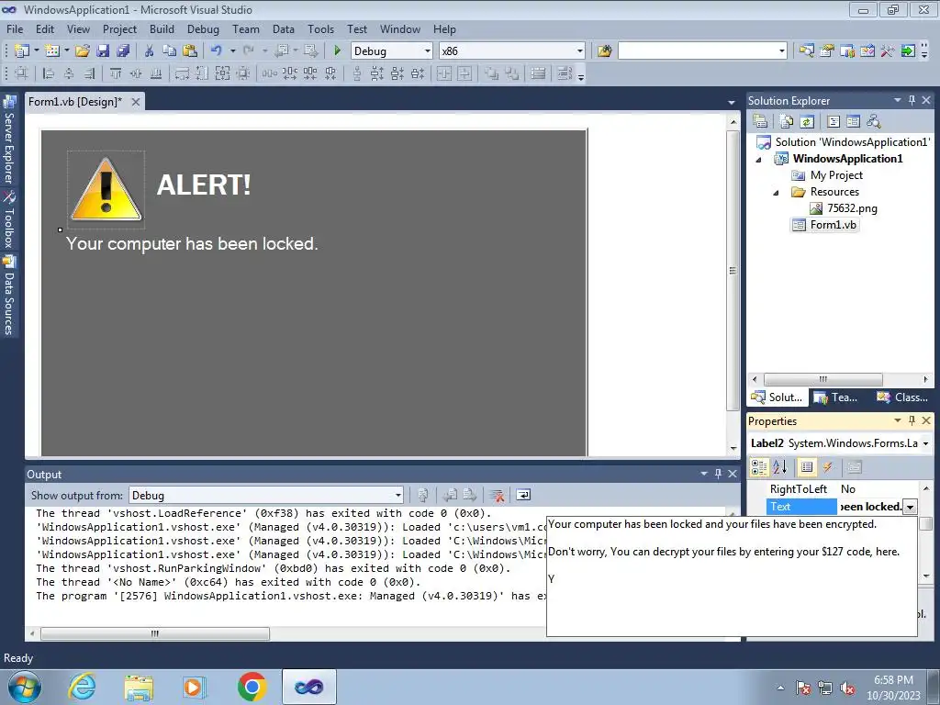Image resolution: width=940 pixels, height=705 pixels.
Task: Click the Solution Explorer horizontal scrollbar thumb
Action: tap(822, 379)
